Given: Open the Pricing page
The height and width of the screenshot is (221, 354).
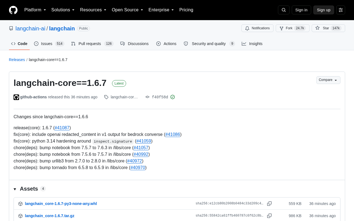Looking at the screenshot, I should [x=186, y=10].
